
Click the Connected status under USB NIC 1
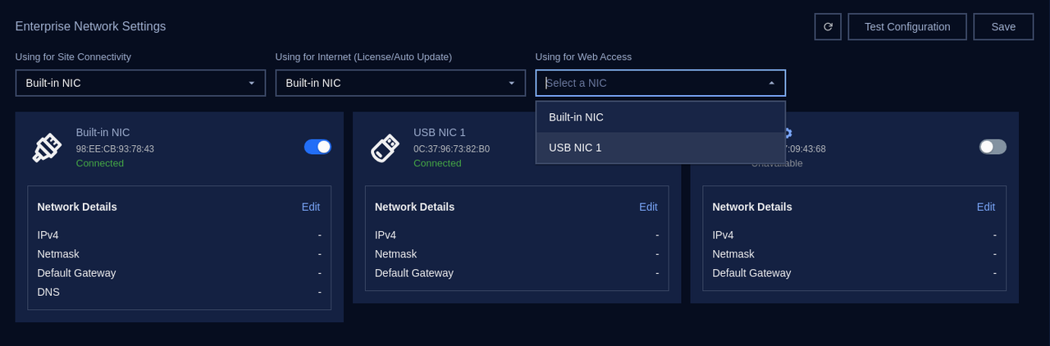437,163
